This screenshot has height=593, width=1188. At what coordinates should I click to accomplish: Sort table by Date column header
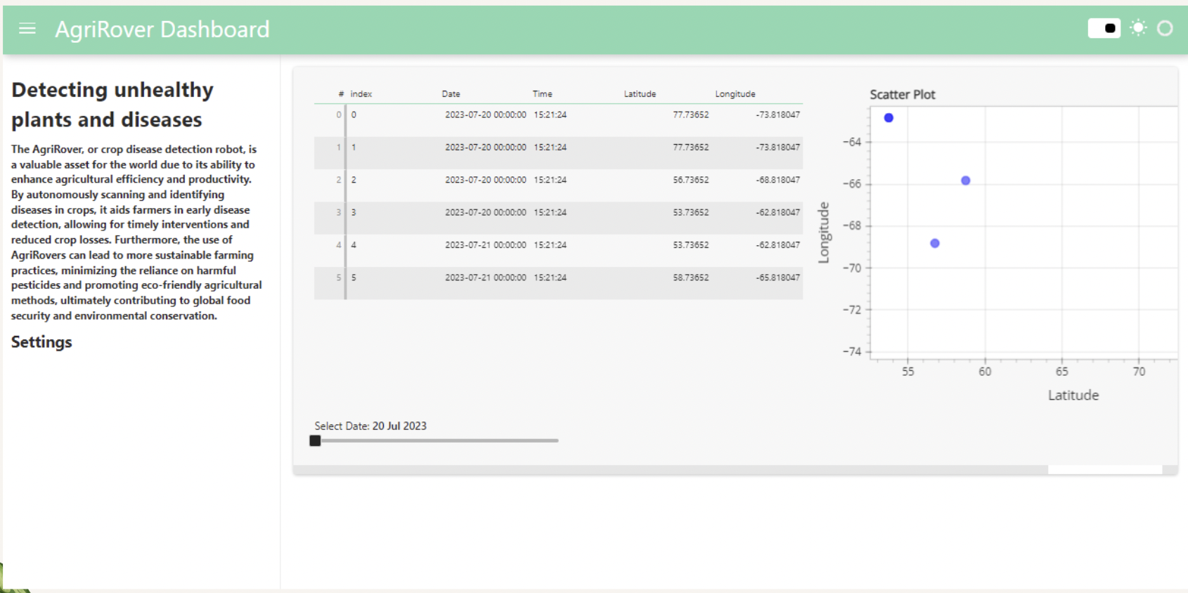[451, 94]
